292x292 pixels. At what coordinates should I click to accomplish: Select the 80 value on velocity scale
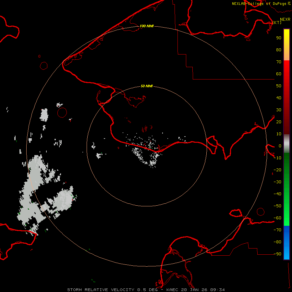click(279, 50)
